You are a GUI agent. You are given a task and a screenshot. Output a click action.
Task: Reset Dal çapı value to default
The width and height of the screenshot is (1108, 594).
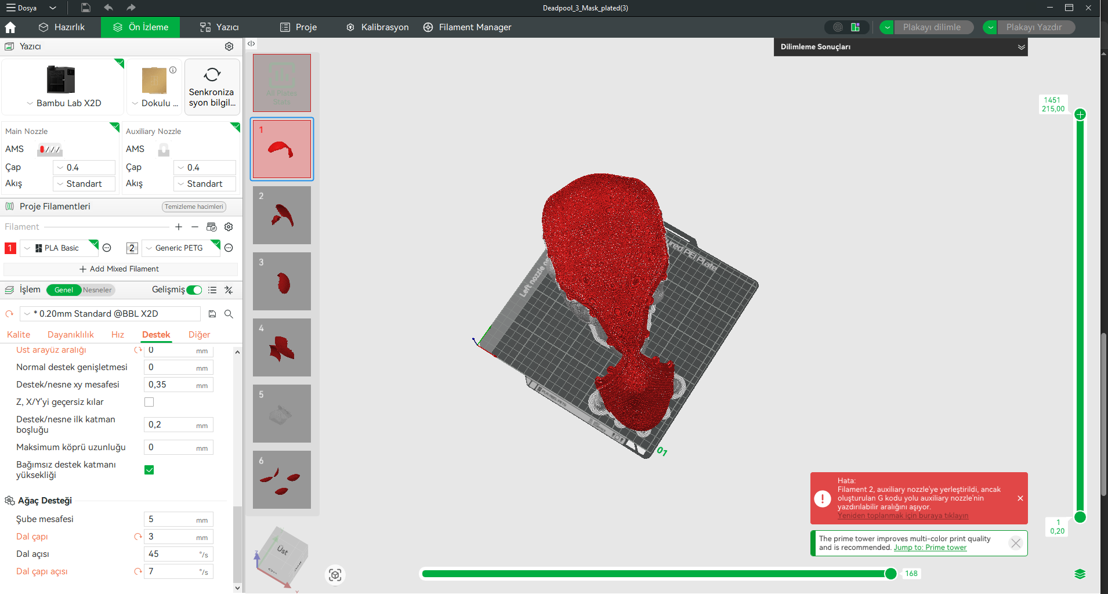pyautogui.click(x=138, y=537)
